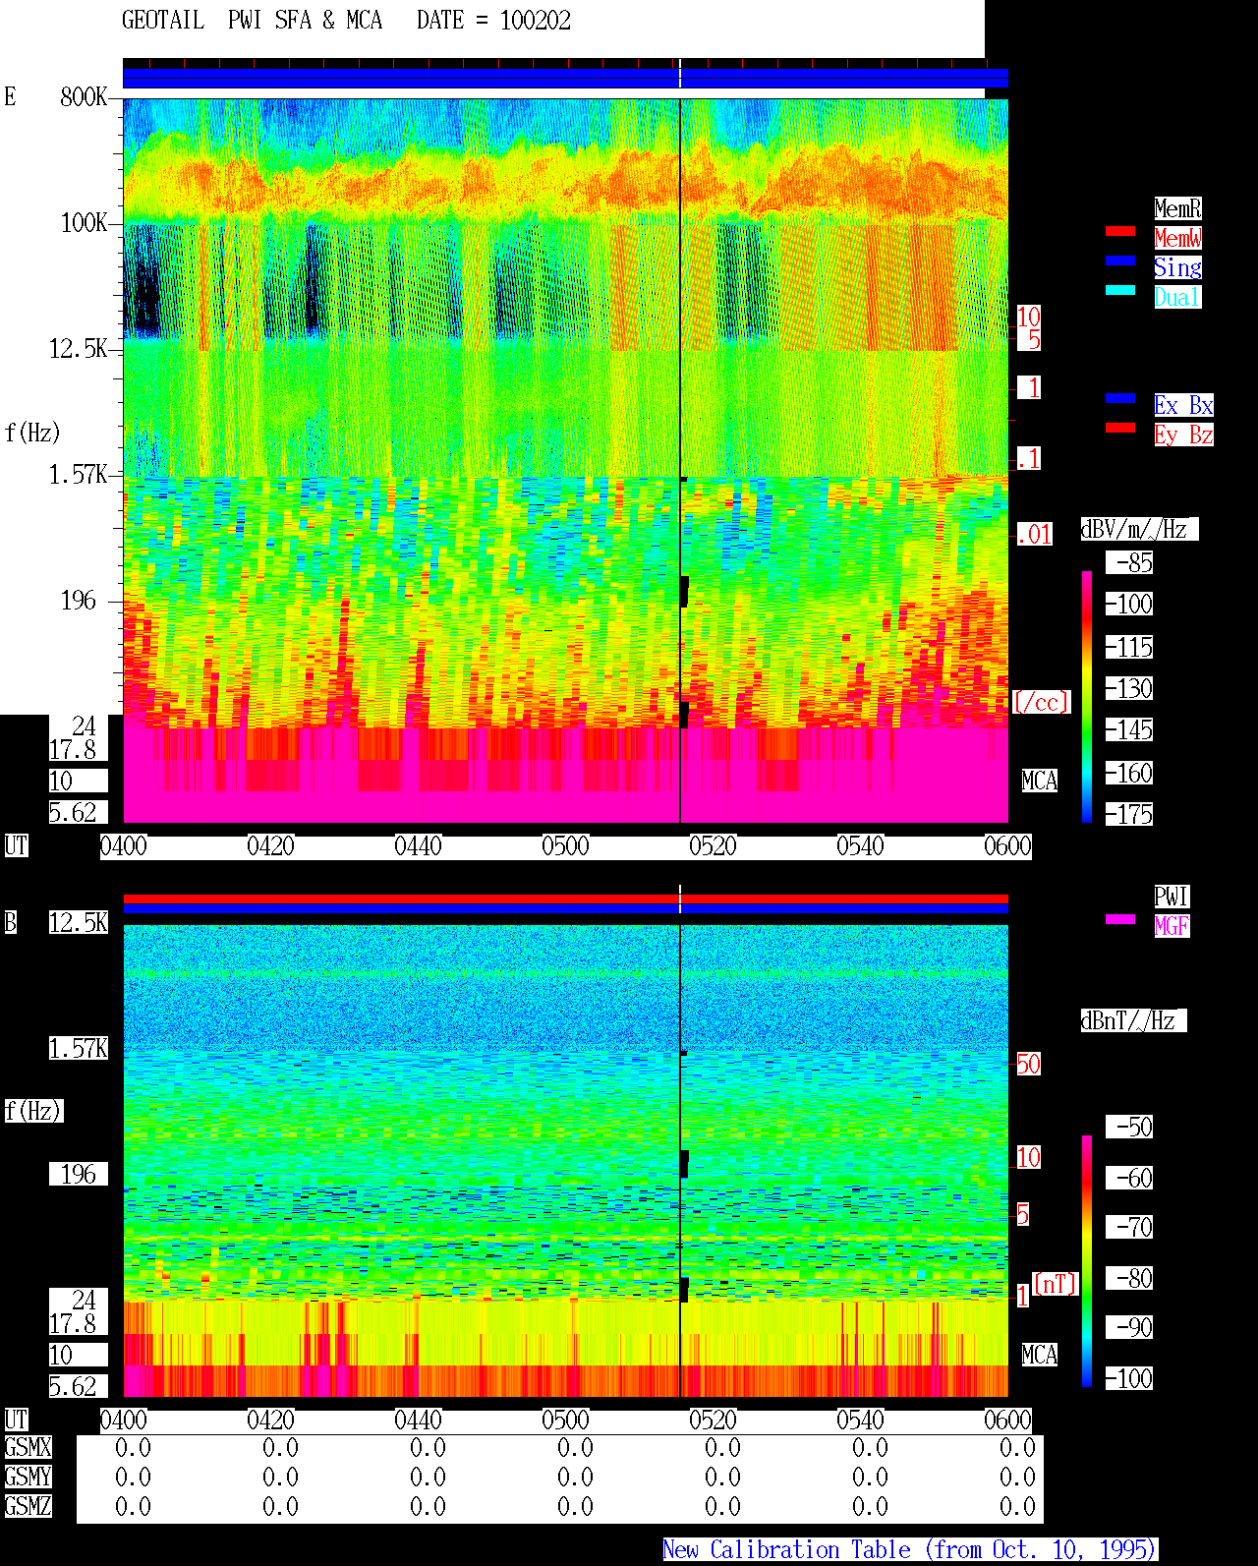This screenshot has height=1566, width=1258.
Task: Click the magenta MGF legend swatch
Action: pos(1120,919)
